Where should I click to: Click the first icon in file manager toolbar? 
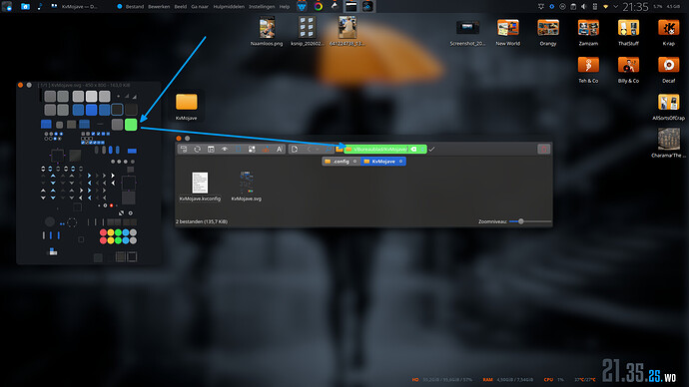pos(184,150)
